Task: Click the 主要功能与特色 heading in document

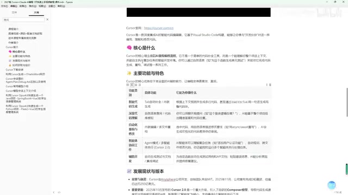Action: tap(148, 74)
